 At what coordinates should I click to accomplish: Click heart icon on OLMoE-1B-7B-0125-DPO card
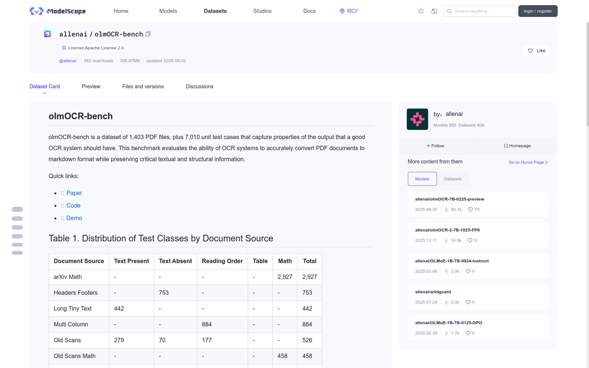[x=468, y=333]
